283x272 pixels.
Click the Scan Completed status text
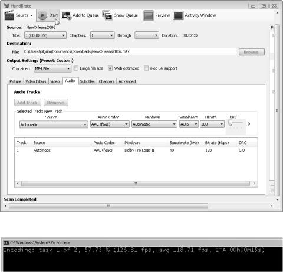(20, 199)
